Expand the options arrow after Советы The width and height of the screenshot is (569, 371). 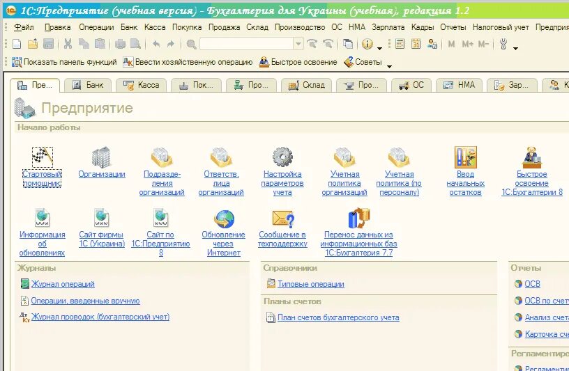click(x=389, y=66)
